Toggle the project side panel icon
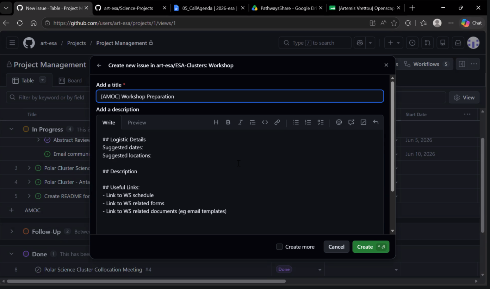Image resolution: width=490 pixels, height=289 pixels. point(462,64)
